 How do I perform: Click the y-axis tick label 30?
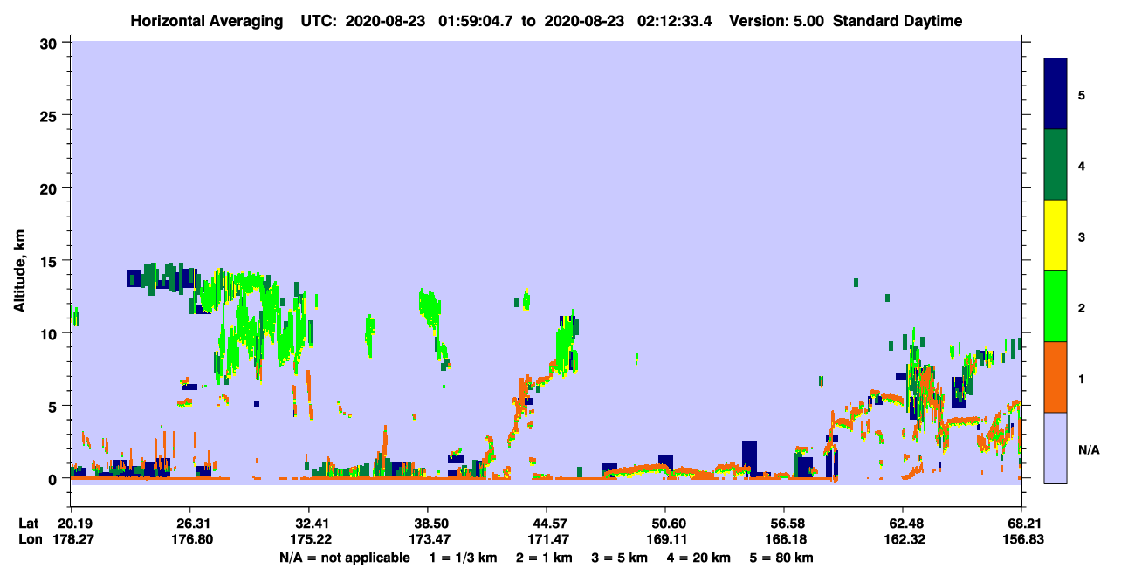(50, 43)
